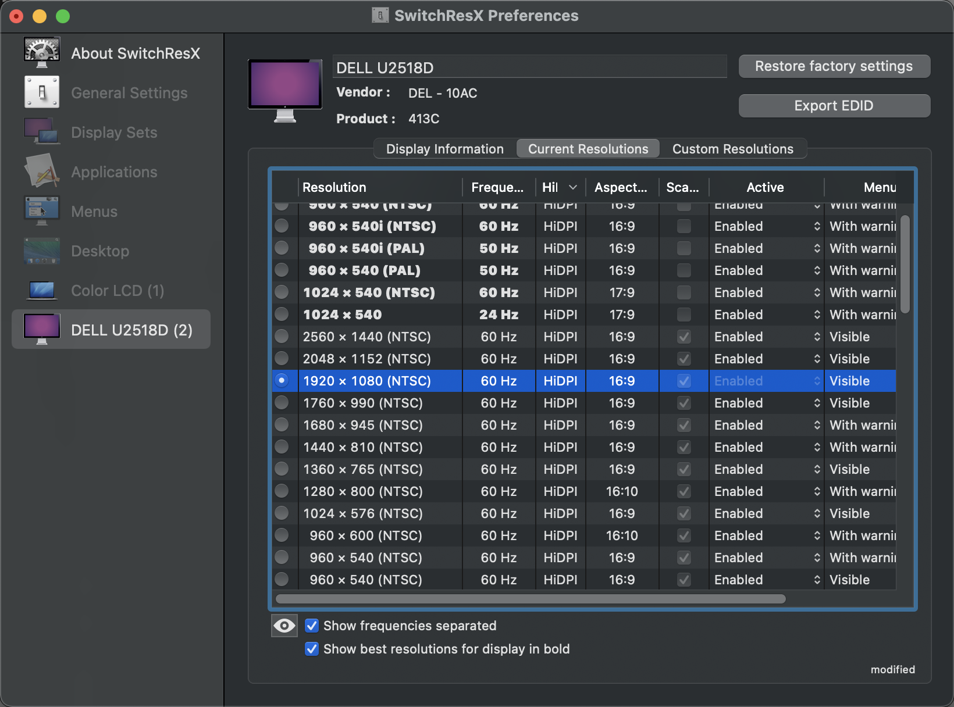Screen dimensions: 954x707
Task: Toggle scaled checkbox for 1024 × 540 (NTSC)
Action: pos(684,292)
